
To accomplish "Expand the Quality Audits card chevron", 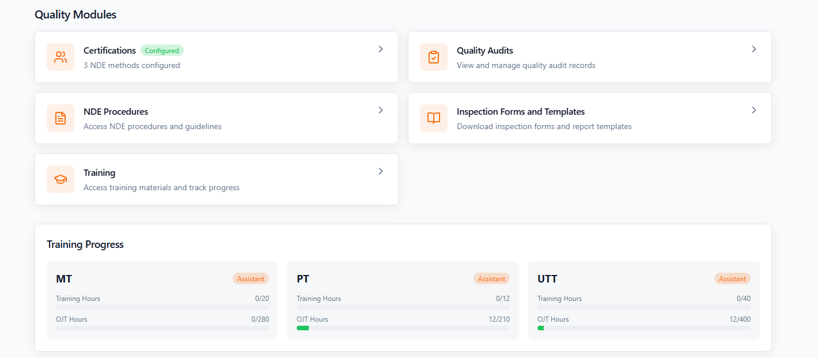I will pos(754,49).
